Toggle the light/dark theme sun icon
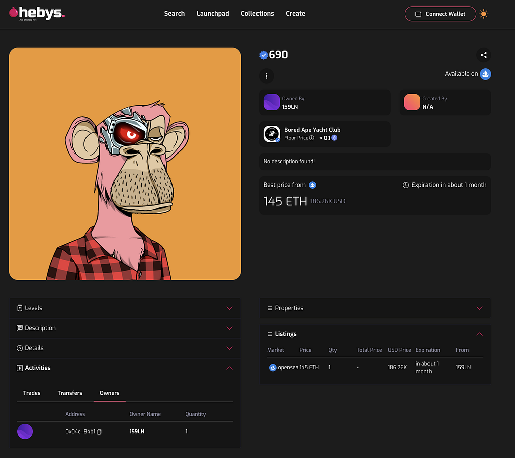 point(483,14)
